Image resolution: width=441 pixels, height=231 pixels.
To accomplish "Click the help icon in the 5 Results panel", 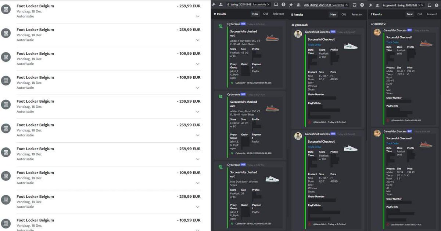I will pos(362,5).
